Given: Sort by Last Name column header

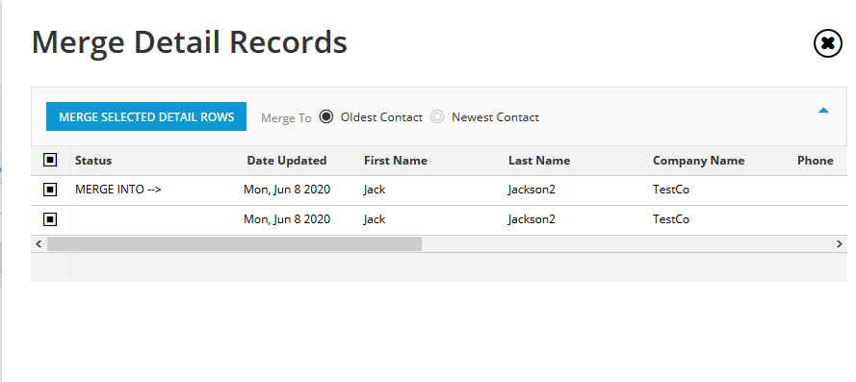Looking at the screenshot, I should (x=539, y=161).
